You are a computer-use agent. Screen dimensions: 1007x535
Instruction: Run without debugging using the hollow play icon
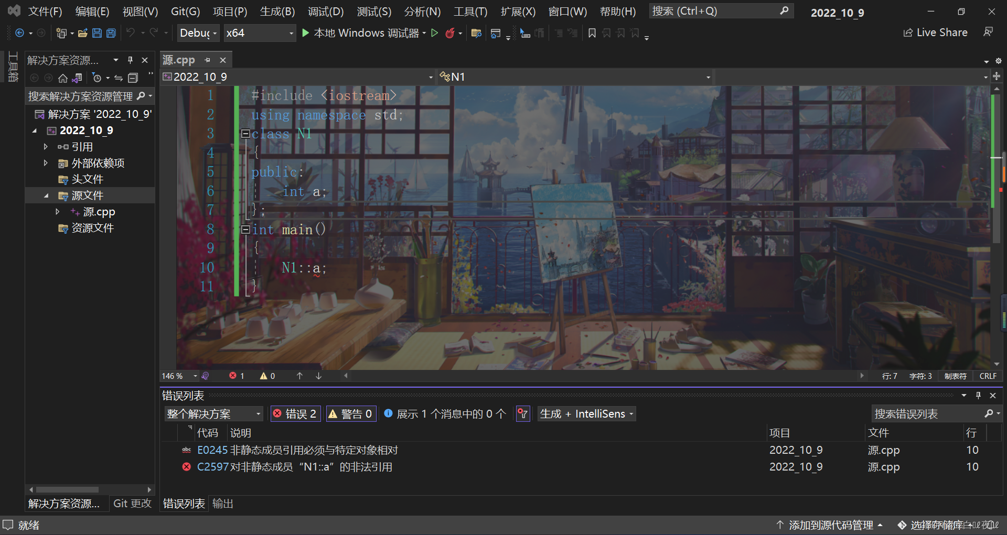click(434, 33)
